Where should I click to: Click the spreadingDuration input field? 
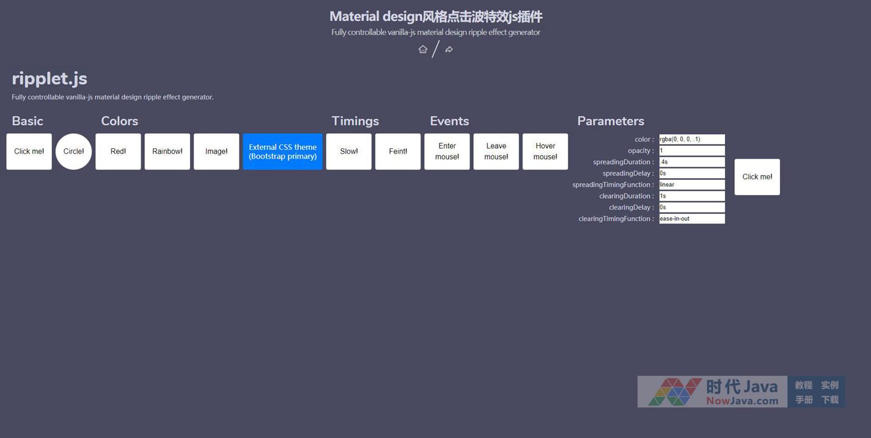click(691, 162)
